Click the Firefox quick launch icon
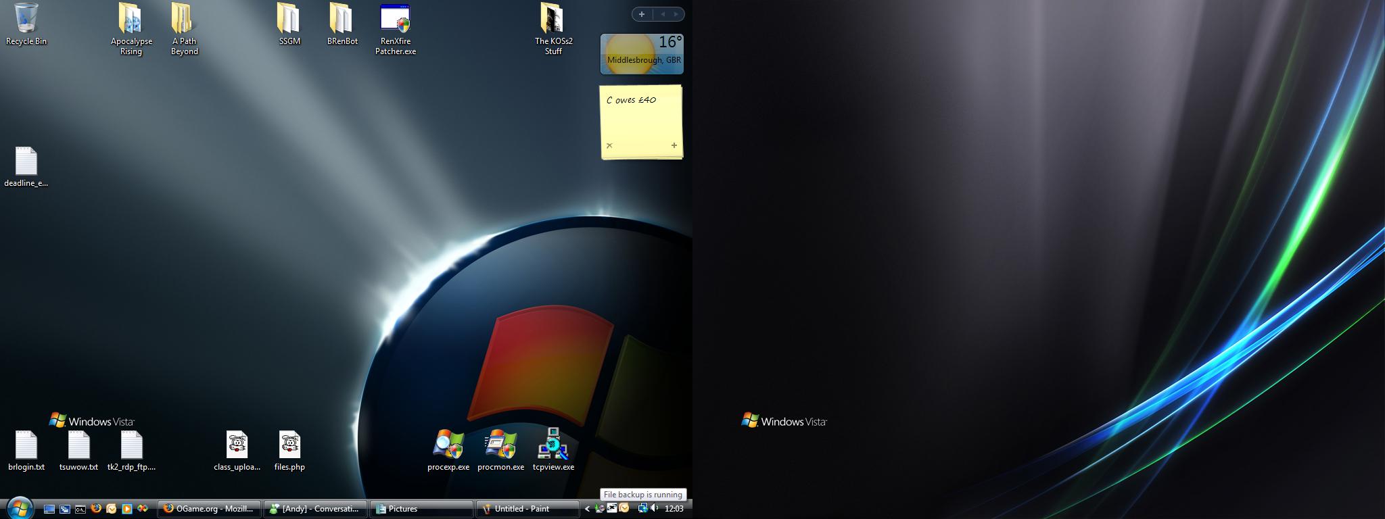This screenshot has height=519, width=1385. [96, 509]
